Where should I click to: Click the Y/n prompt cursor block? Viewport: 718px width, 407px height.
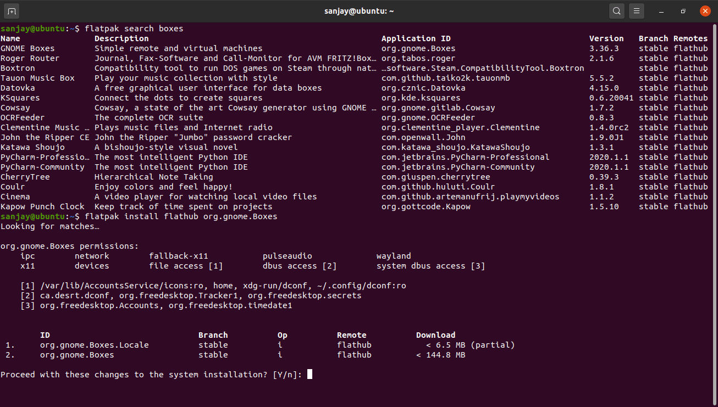point(310,375)
